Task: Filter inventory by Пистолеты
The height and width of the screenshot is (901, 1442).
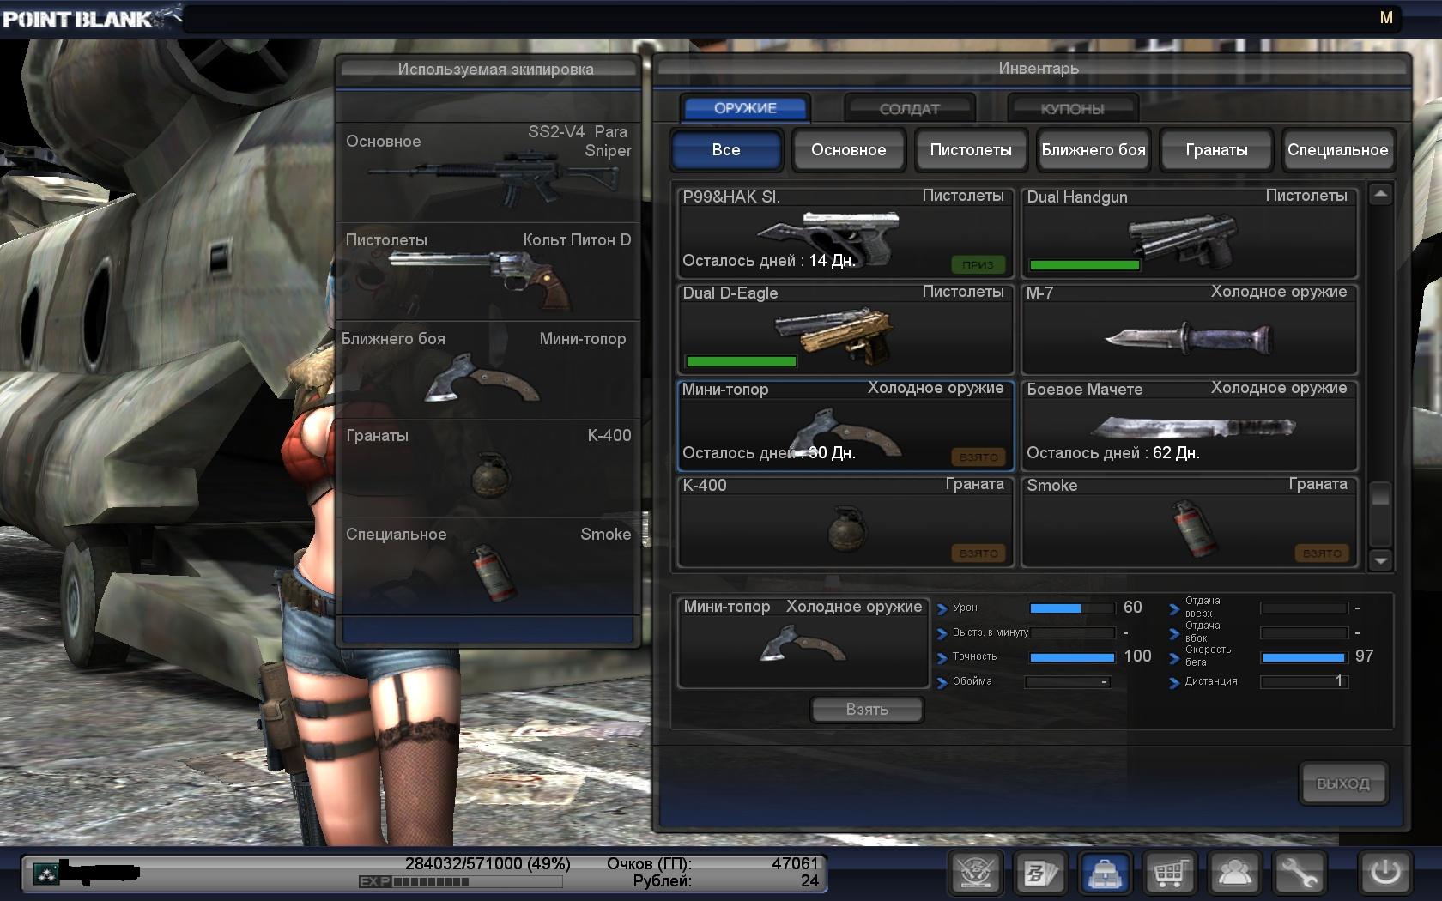Action: tap(971, 150)
